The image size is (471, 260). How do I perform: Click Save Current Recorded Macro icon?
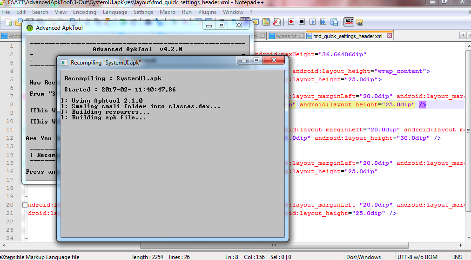334,21
